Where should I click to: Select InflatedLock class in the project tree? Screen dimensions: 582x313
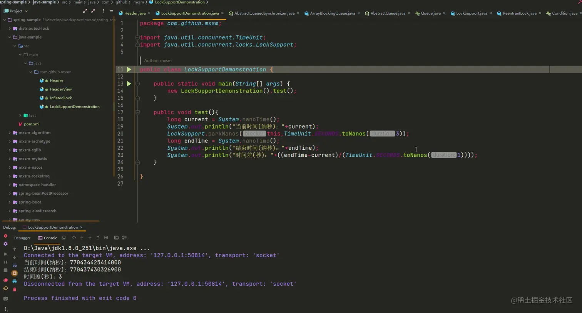(61, 98)
